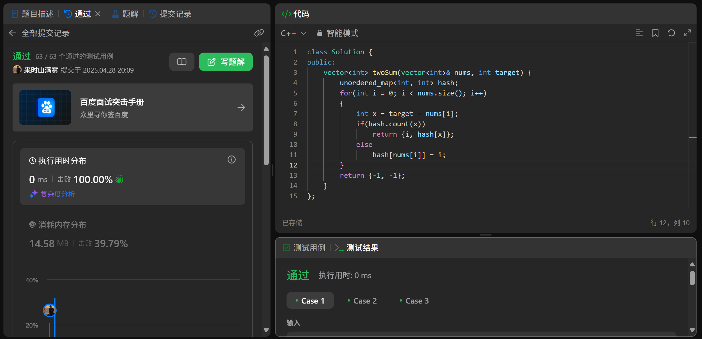The image size is (702, 339).
Task: Click the lock icon next to 智能模式
Action: (319, 33)
